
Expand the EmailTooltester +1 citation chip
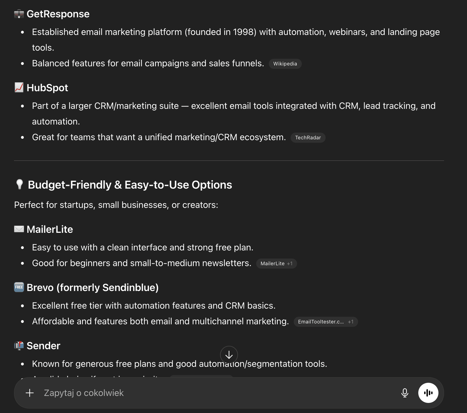point(326,322)
